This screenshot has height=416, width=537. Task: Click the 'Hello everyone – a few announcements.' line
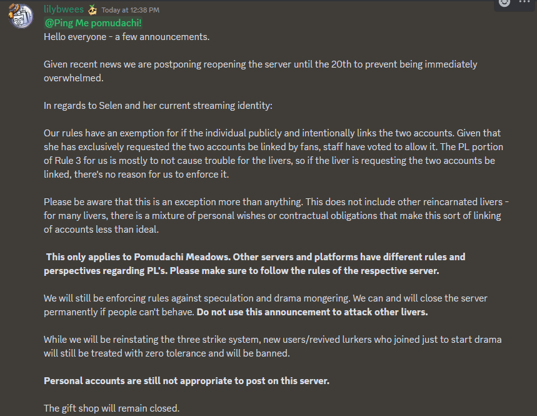click(x=126, y=37)
